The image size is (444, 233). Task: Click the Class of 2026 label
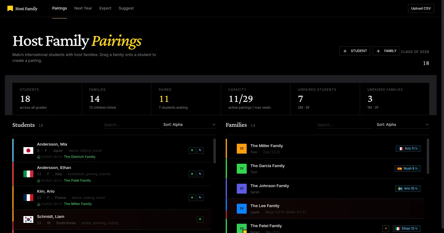coord(415,52)
